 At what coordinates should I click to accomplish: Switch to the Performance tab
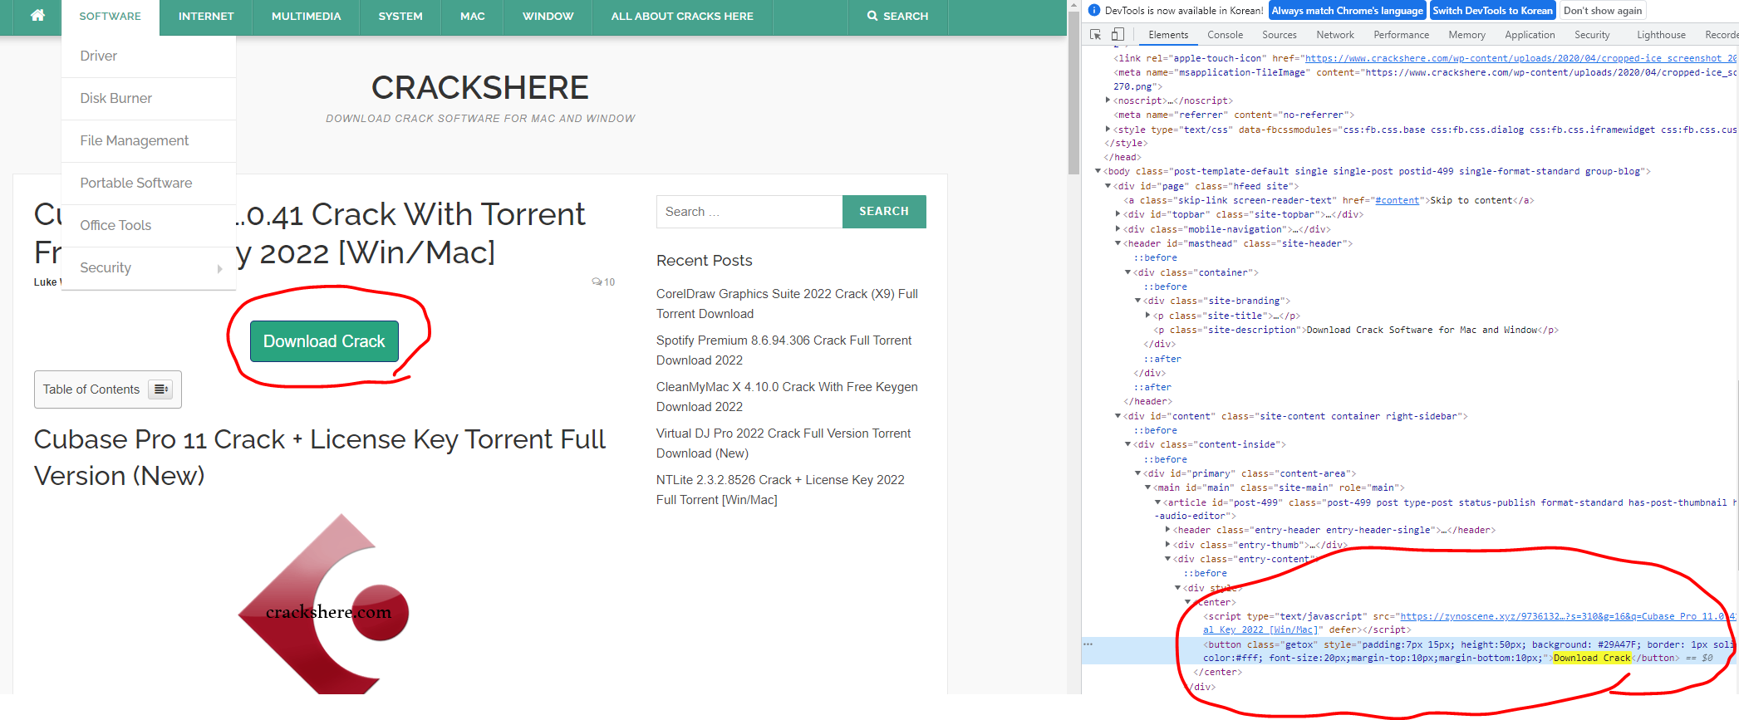tap(1402, 35)
